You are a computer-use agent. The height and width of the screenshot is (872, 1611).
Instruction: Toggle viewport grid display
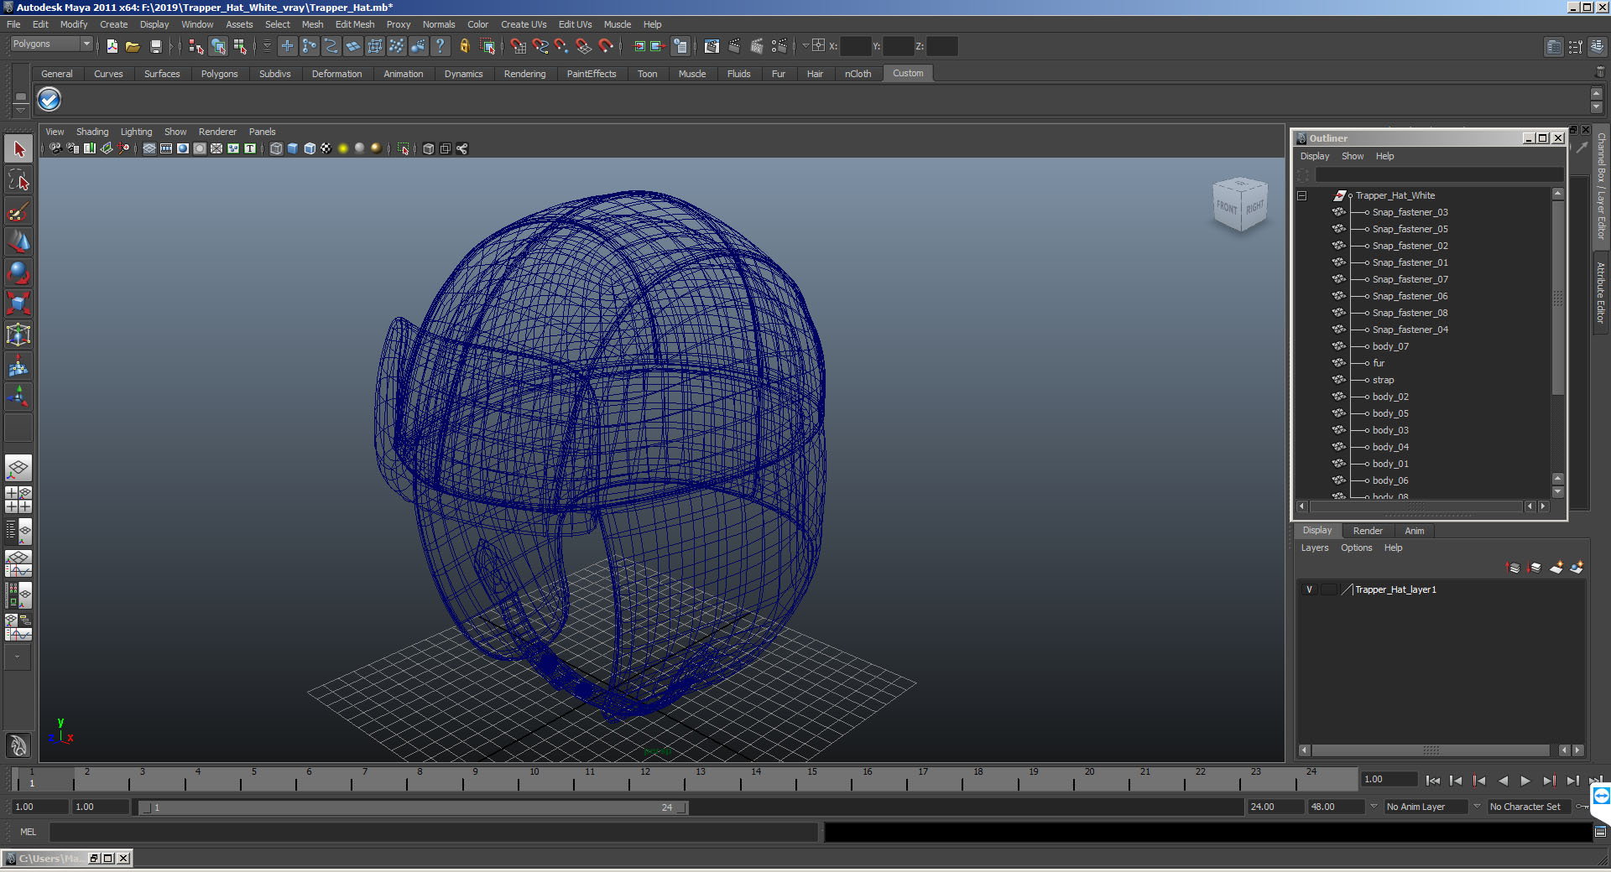pyautogui.click(x=149, y=148)
